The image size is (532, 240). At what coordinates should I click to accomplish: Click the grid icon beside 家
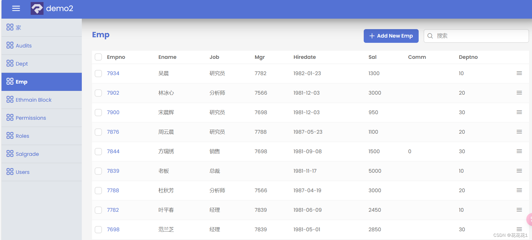pos(10,27)
